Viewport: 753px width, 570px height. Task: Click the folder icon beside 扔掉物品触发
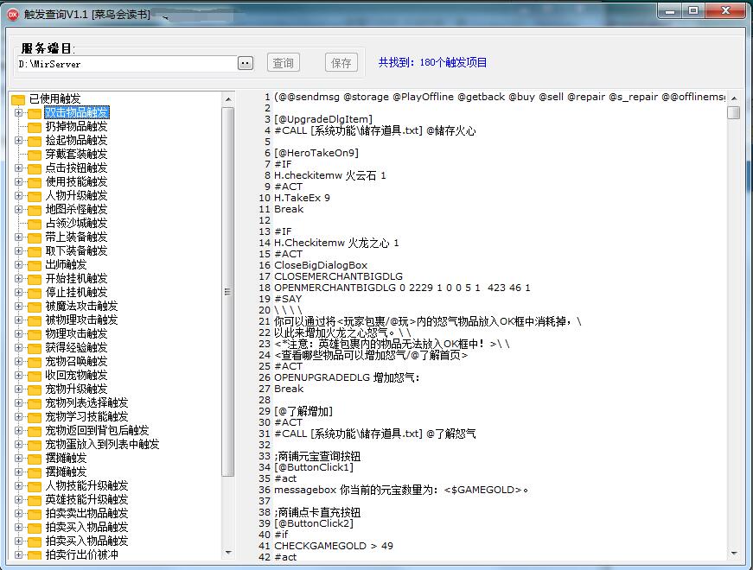(35, 127)
